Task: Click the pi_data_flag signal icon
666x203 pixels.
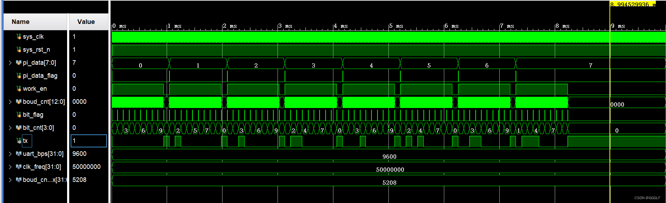Action: coord(19,76)
